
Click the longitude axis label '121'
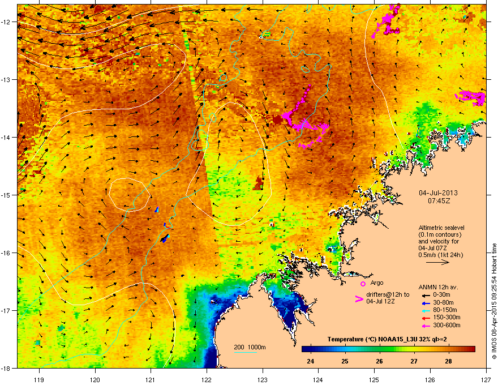[151, 379]
